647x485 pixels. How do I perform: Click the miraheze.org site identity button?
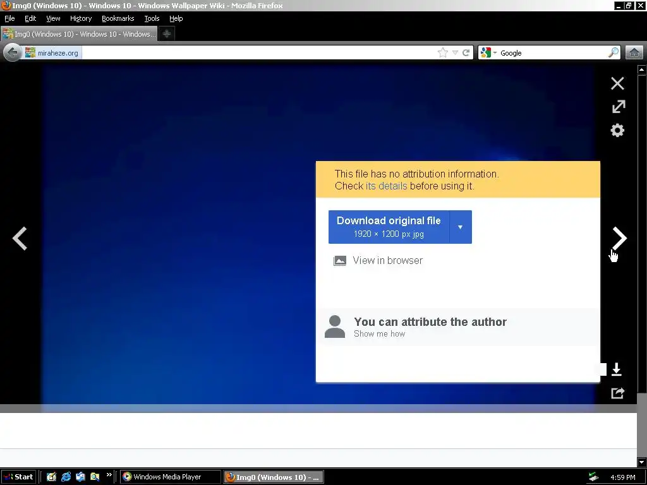[x=52, y=53]
